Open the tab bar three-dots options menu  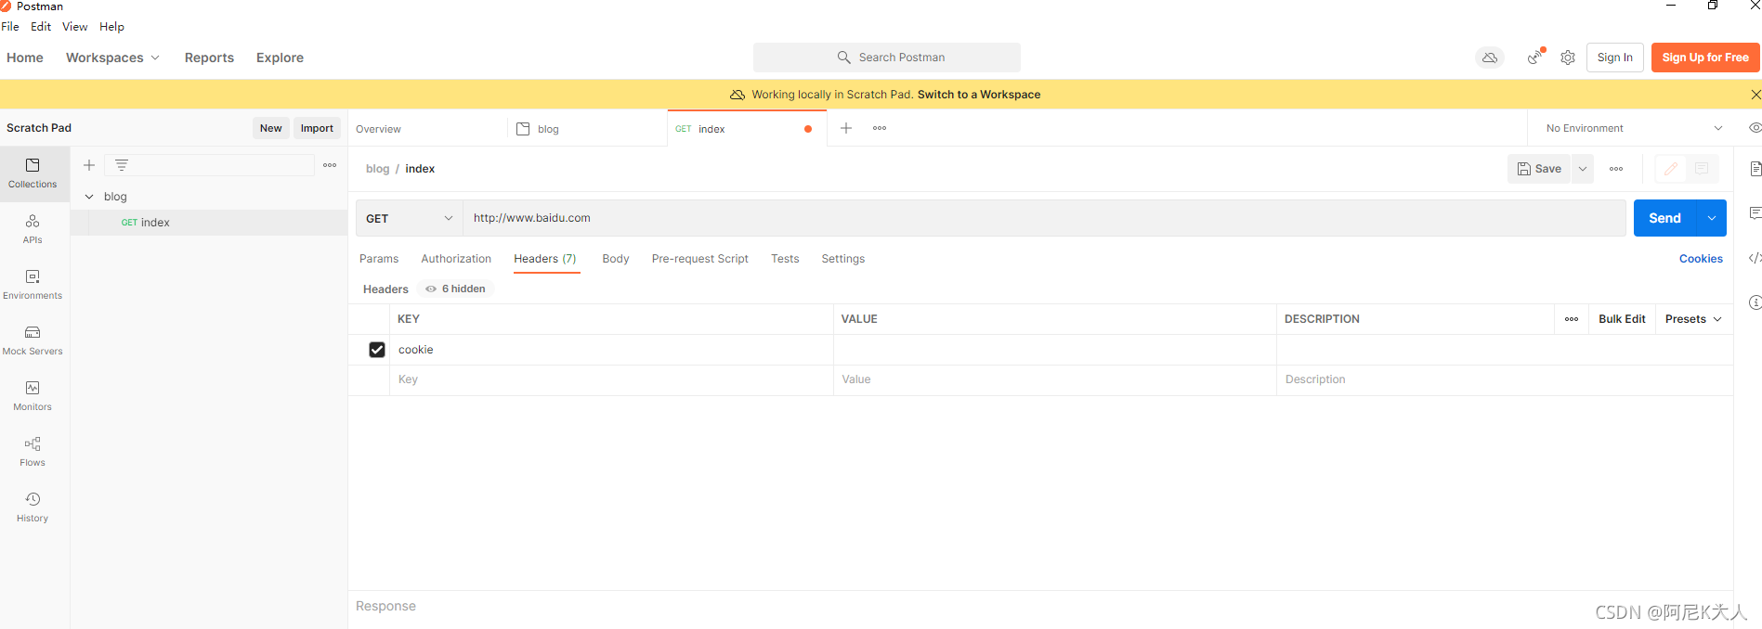tap(880, 128)
